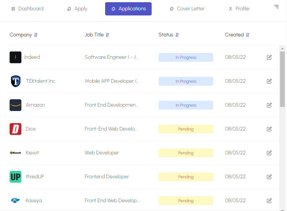
Task: Click the In Progress status for Amazon
Action: pyautogui.click(x=186, y=105)
